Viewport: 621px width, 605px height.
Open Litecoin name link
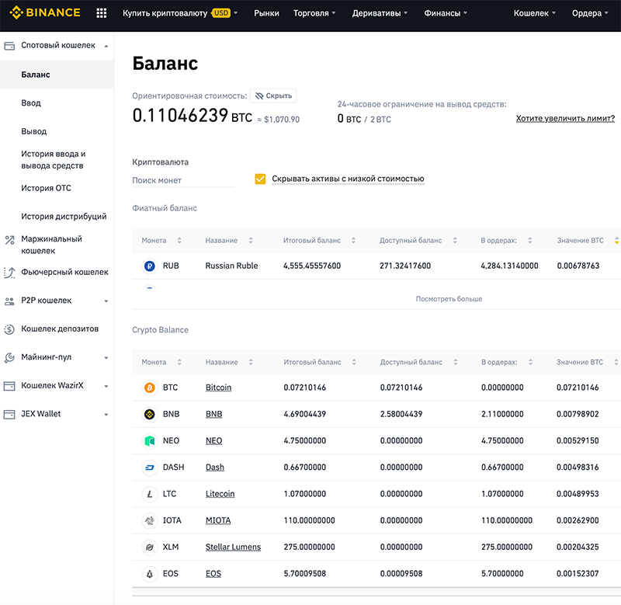(220, 494)
